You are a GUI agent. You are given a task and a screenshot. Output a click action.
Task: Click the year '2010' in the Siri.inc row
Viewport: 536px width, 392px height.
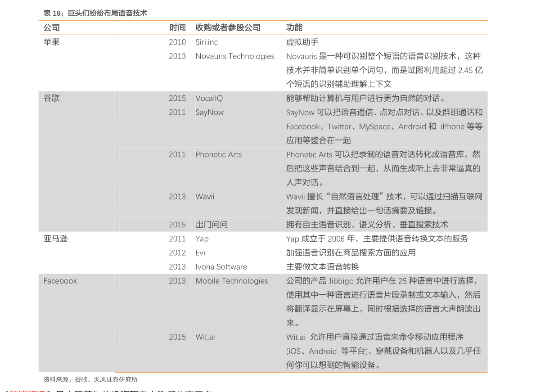click(177, 42)
